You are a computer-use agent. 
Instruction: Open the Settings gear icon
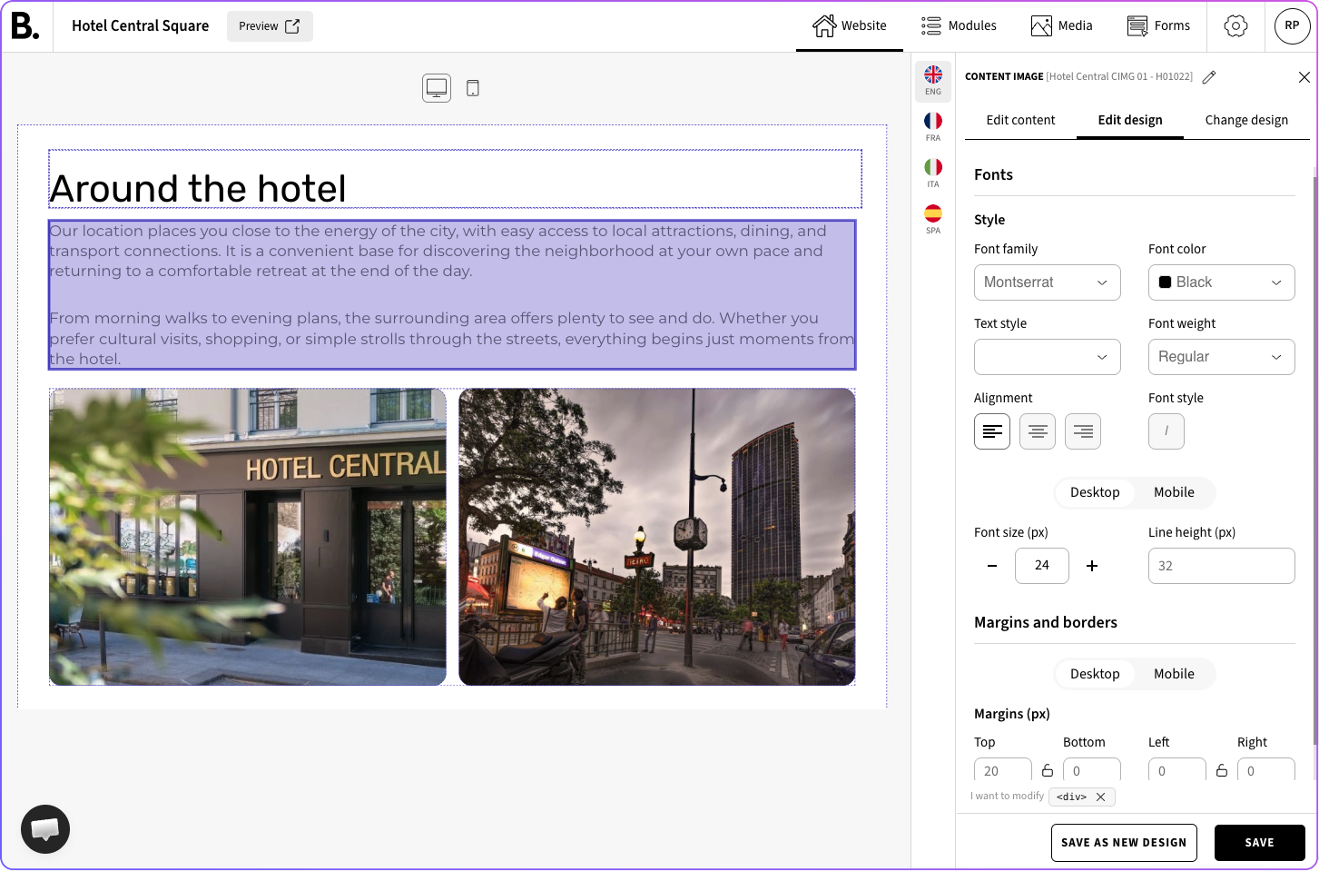tap(1235, 26)
